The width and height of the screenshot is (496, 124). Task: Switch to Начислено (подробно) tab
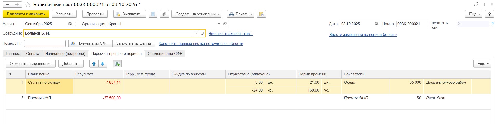(x=65, y=54)
